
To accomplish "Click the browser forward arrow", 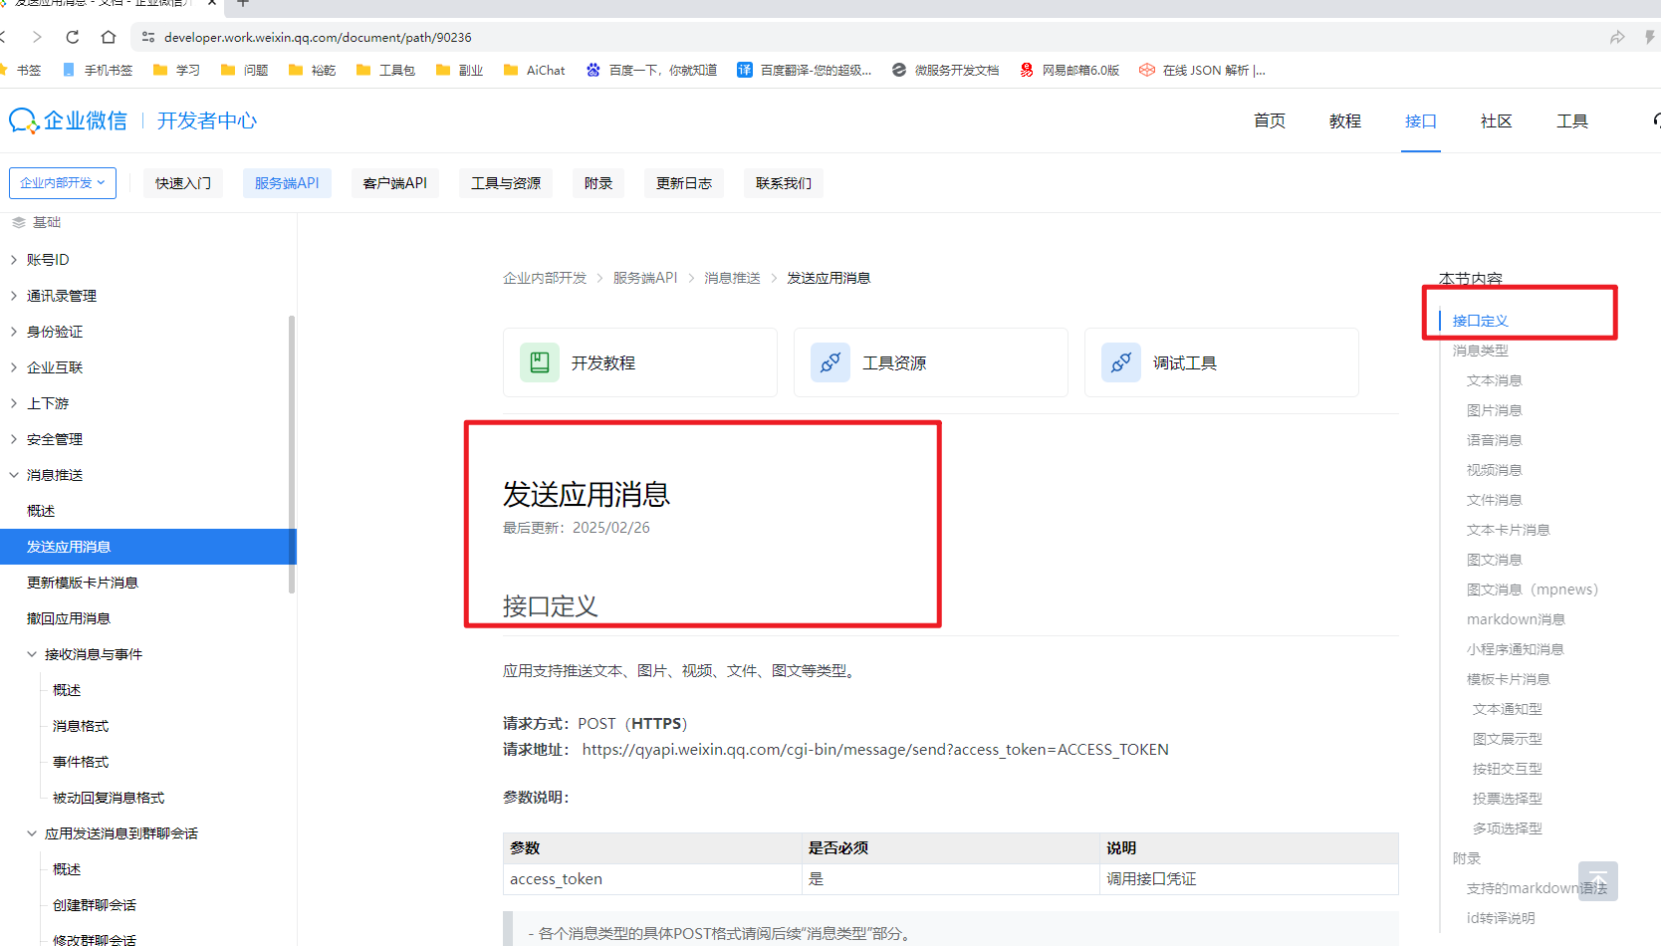I will coord(37,37).
